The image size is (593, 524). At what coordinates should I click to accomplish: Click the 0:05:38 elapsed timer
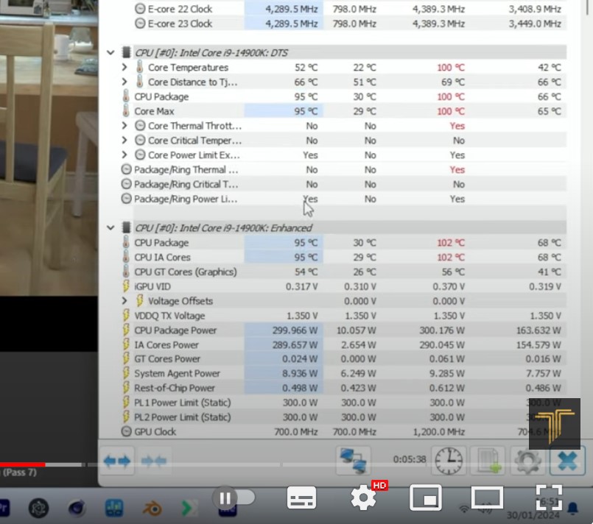coord(410,459)
